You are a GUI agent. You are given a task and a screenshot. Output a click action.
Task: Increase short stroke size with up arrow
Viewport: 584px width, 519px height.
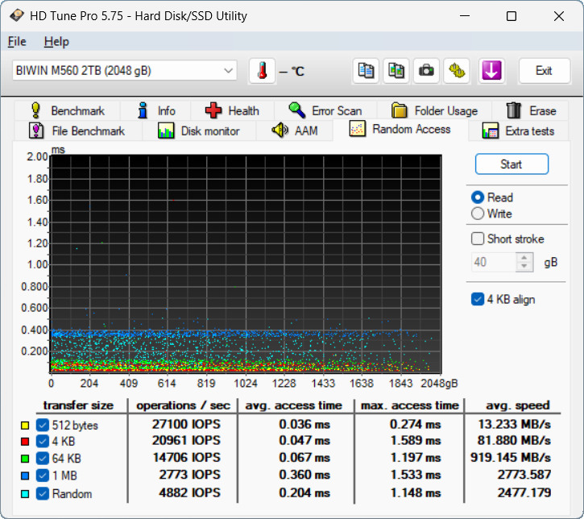(x=524, y=257)
